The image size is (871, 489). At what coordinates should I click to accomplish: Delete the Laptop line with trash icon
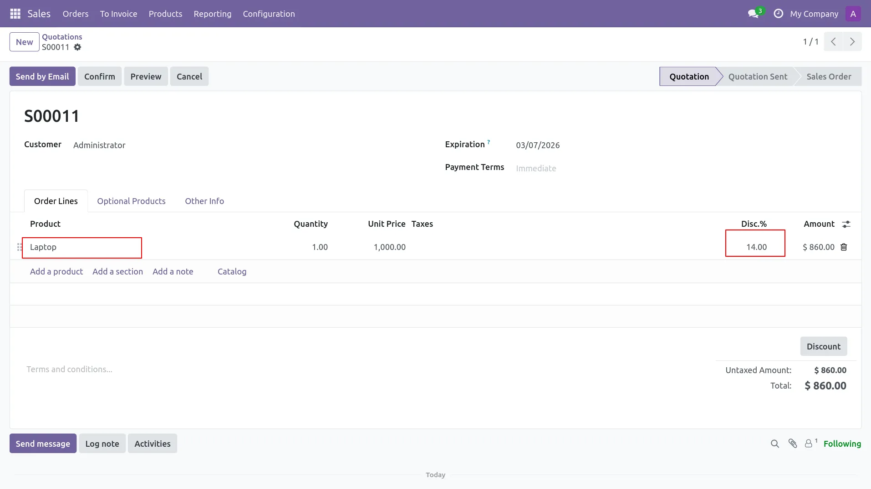(844, 247)
